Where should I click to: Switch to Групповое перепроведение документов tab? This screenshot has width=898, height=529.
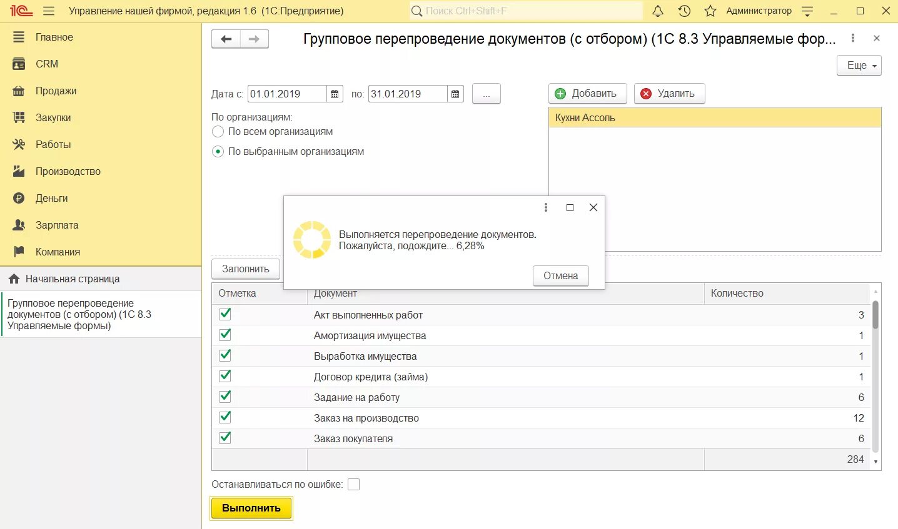(101, 314)
